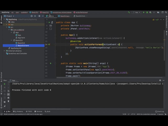Open Run Anything window icon in toolbar

(x=162, y=12)
